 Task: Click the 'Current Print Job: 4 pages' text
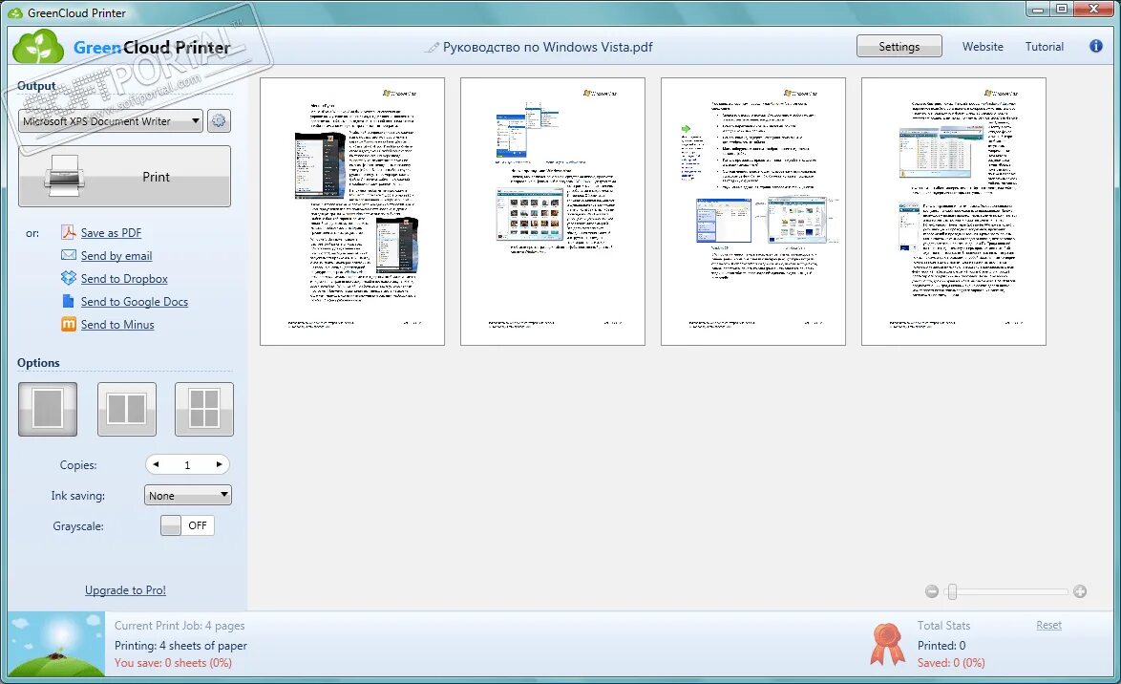180,626
